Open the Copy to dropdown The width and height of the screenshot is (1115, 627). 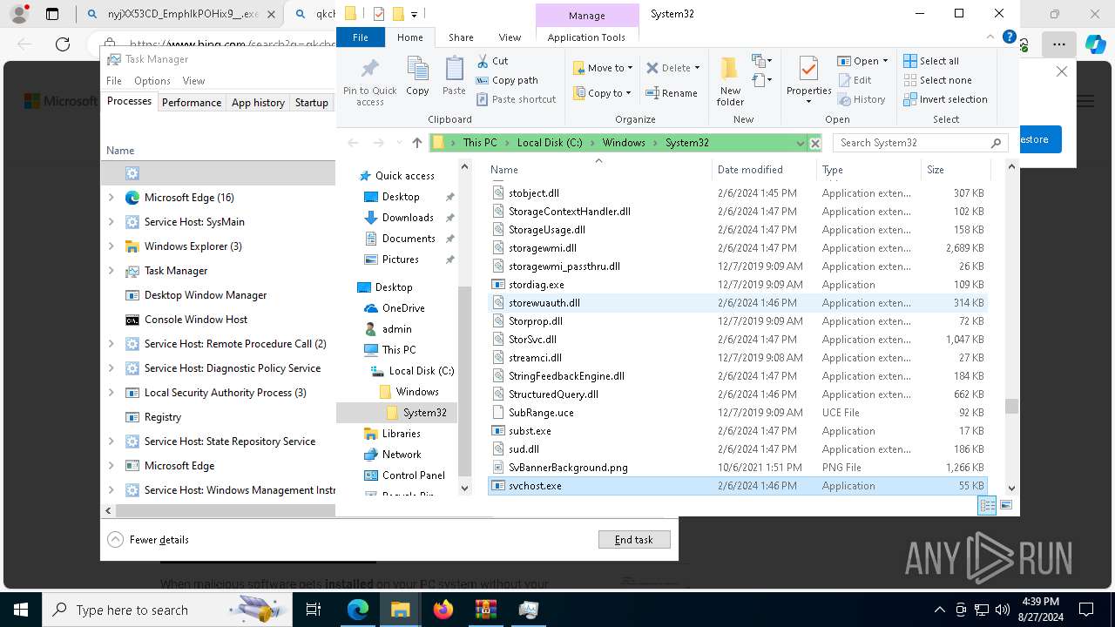[x=602, y=93]
